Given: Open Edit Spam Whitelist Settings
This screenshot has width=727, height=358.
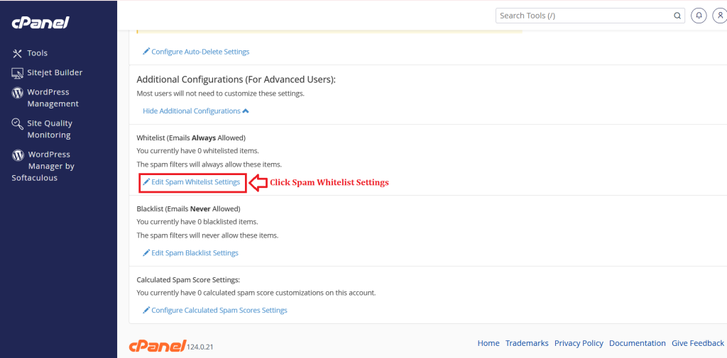Looking at the screenshot, I should 196,182.
